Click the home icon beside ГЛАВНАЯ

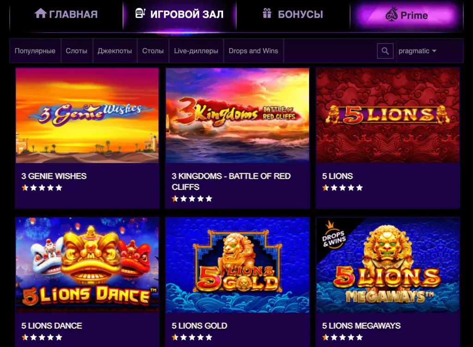(x=41, y=13)
